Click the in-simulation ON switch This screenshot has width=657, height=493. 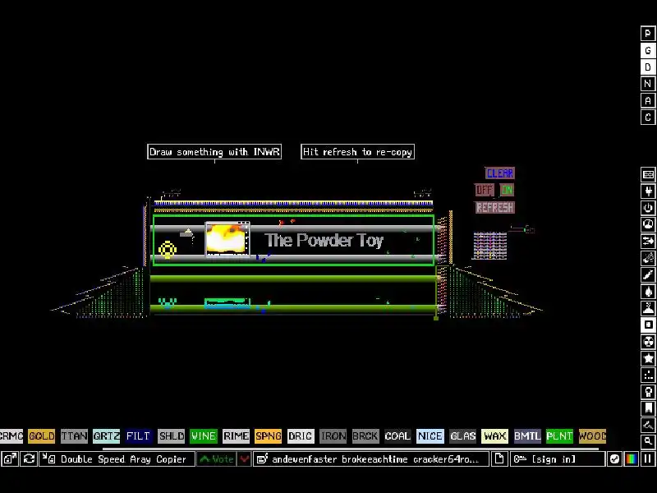pos(507,190)
